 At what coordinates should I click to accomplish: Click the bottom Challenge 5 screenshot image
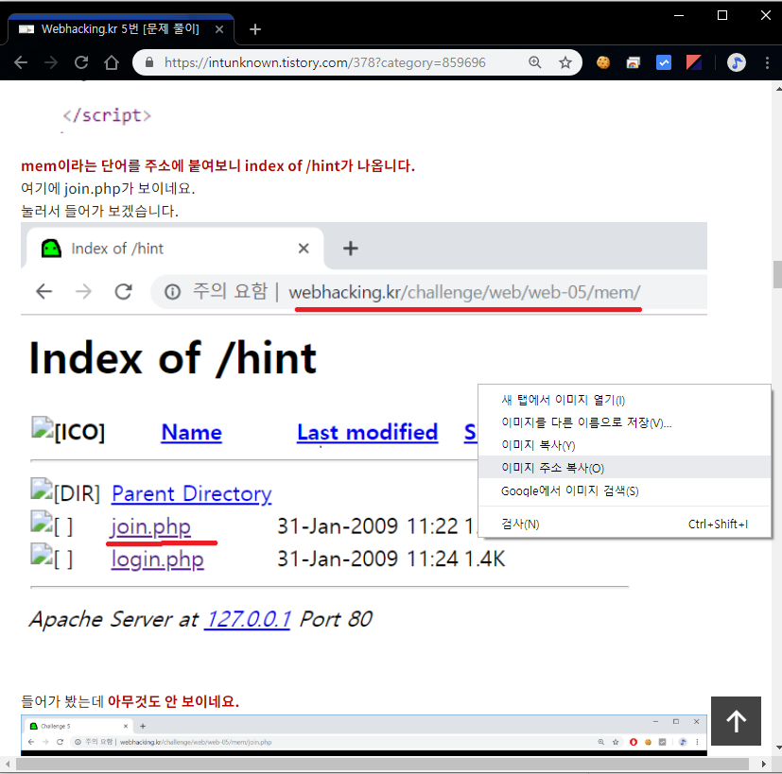[364, 735]
